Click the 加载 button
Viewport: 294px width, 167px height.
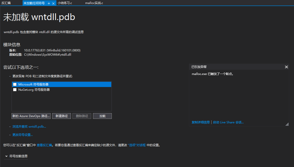[102, 116]
